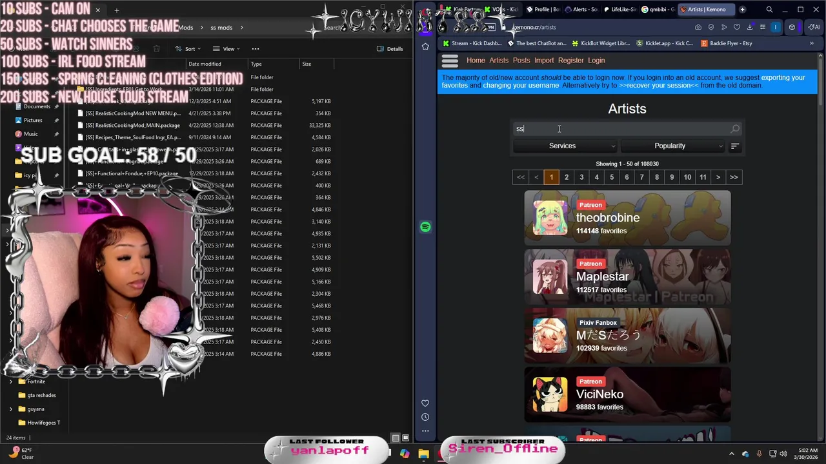Open the sidebar heart pinboards icon
The image size is (826, 464).
point(425,403)
